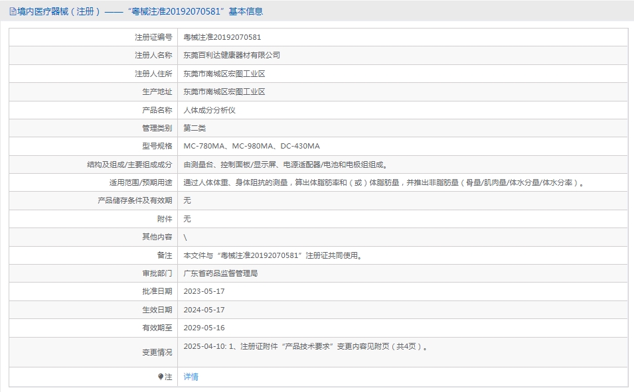Viewport: 634px width, 392px height.
Task: Click approval date 2023-05-17
Action: [204, 291]
